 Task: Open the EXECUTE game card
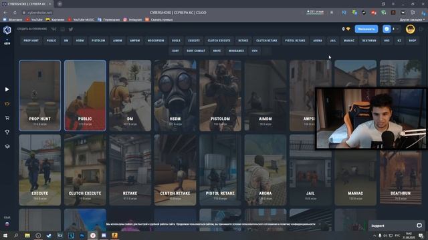40,170
